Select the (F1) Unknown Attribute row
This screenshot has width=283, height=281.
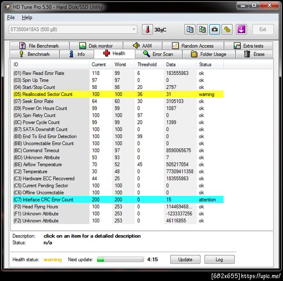point(118,214)
